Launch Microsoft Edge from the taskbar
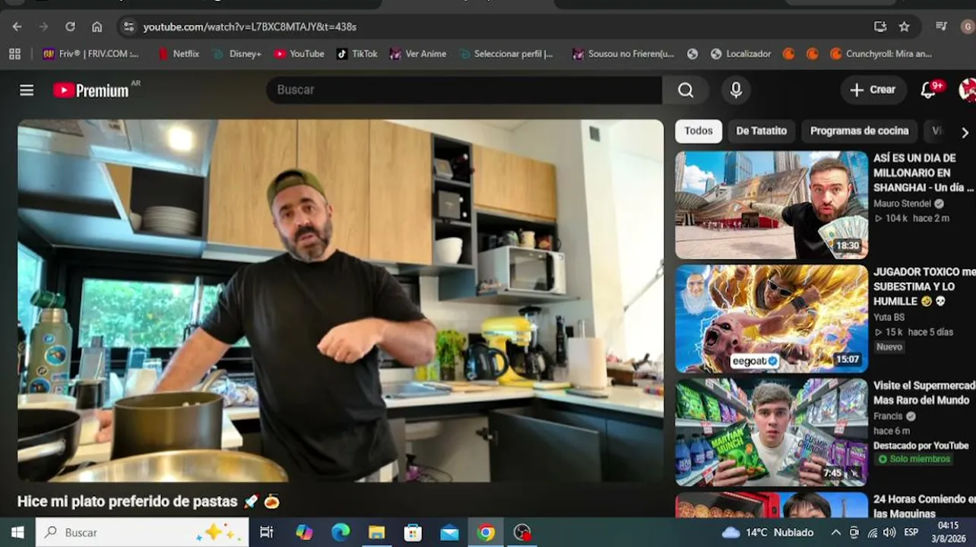This screenshot has height=547, width=976. [341, 533]
